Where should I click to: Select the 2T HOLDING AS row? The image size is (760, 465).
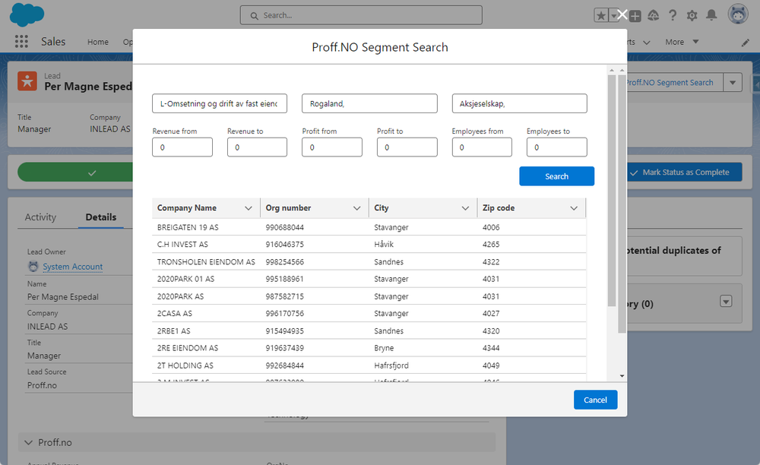click(x=369, y=365)
